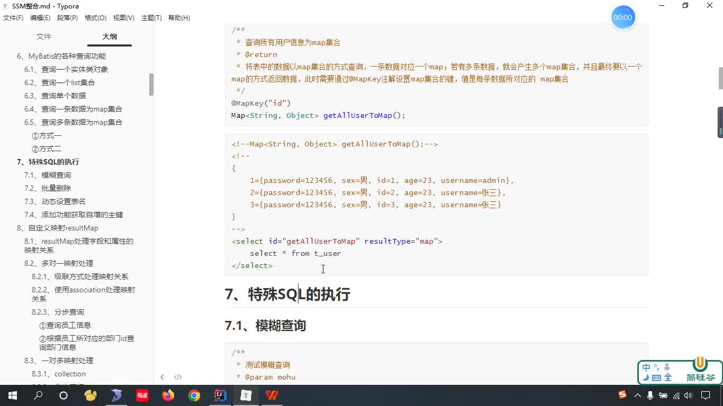The width and height of the screenshot is (723, 406).
Task: Open the Youdao red icon in taskbar
Action: [x=142, y=395]
